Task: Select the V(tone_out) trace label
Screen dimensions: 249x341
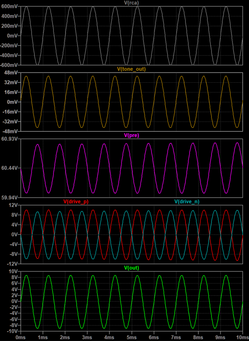Action: 131,69
